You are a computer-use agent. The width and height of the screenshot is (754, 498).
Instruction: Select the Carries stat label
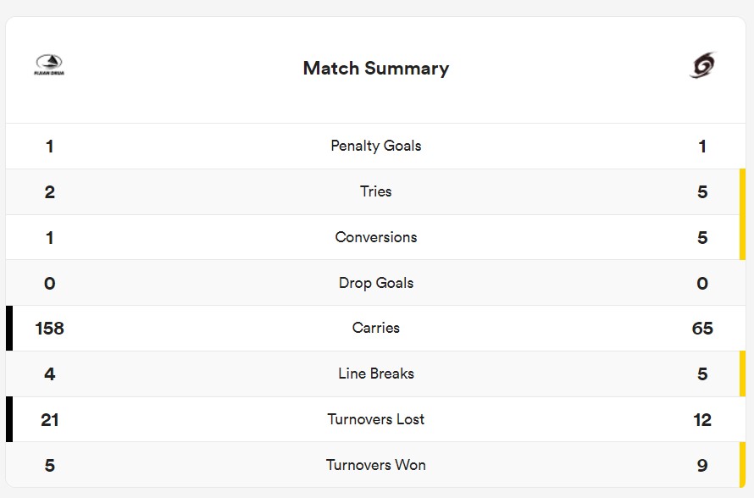click(x=376, y=328)
